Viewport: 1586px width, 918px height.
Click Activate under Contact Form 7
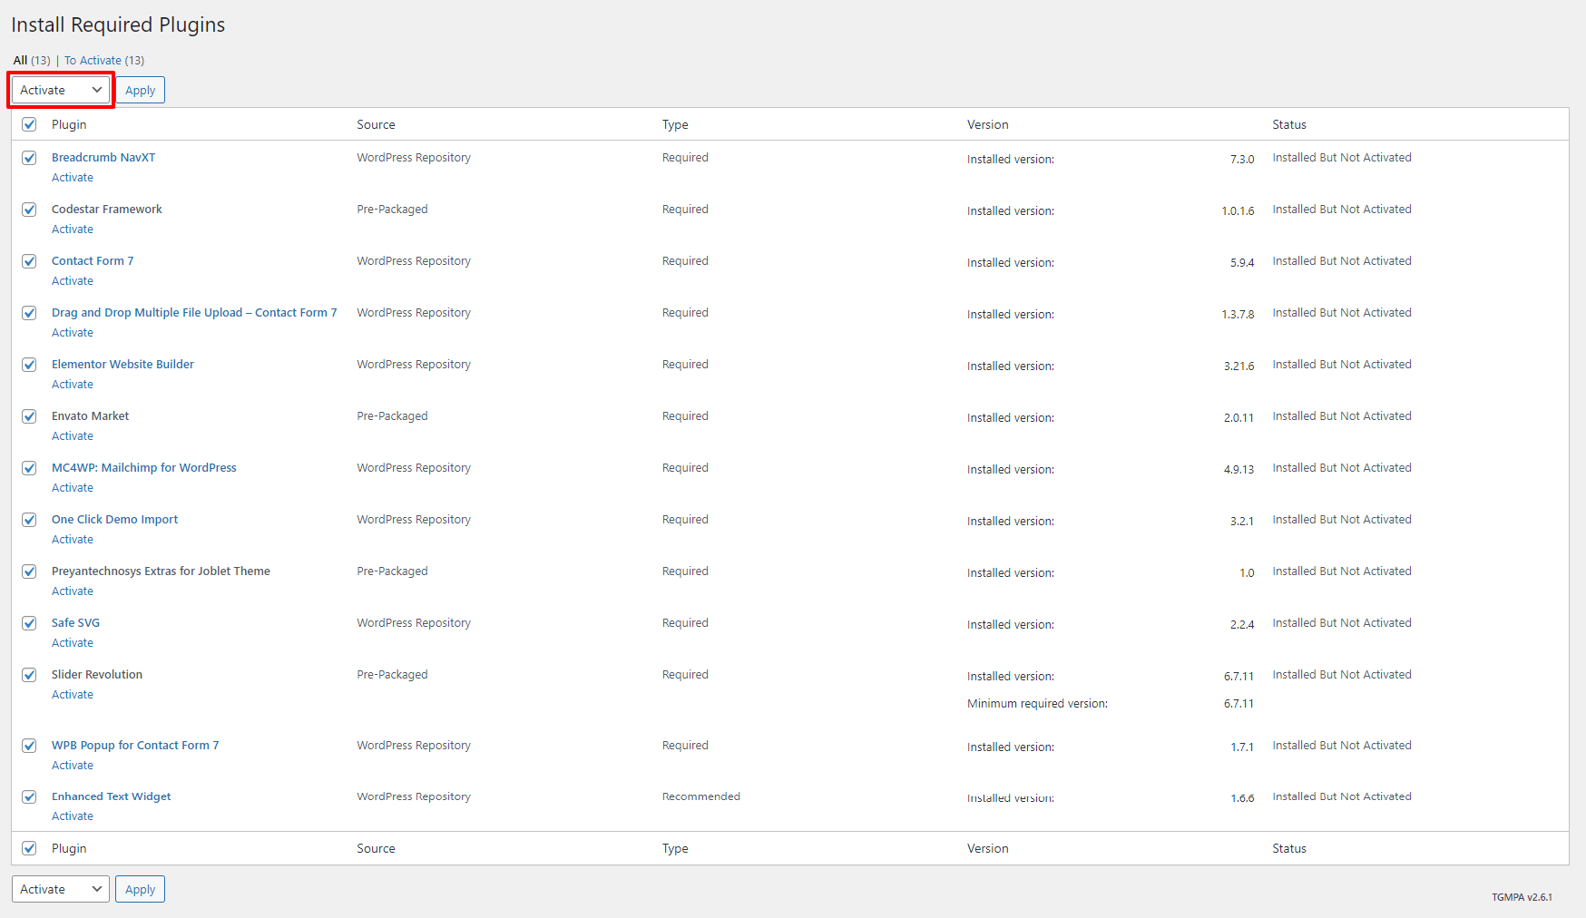click(x=73, y=281)
